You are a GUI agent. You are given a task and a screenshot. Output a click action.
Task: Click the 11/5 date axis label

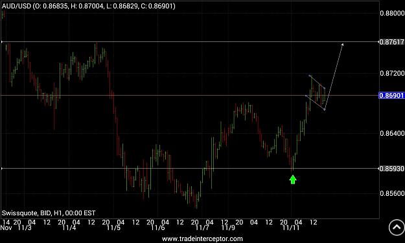[x=113, y=227]
